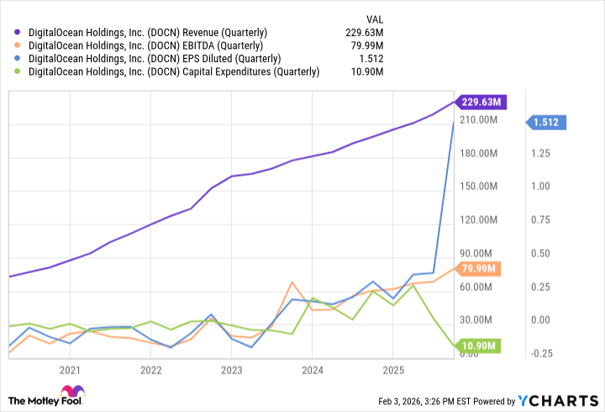Screen dimensions: 605x412
Task: Select the purple 229.63M value flag
Action: [x=481, y=102]
